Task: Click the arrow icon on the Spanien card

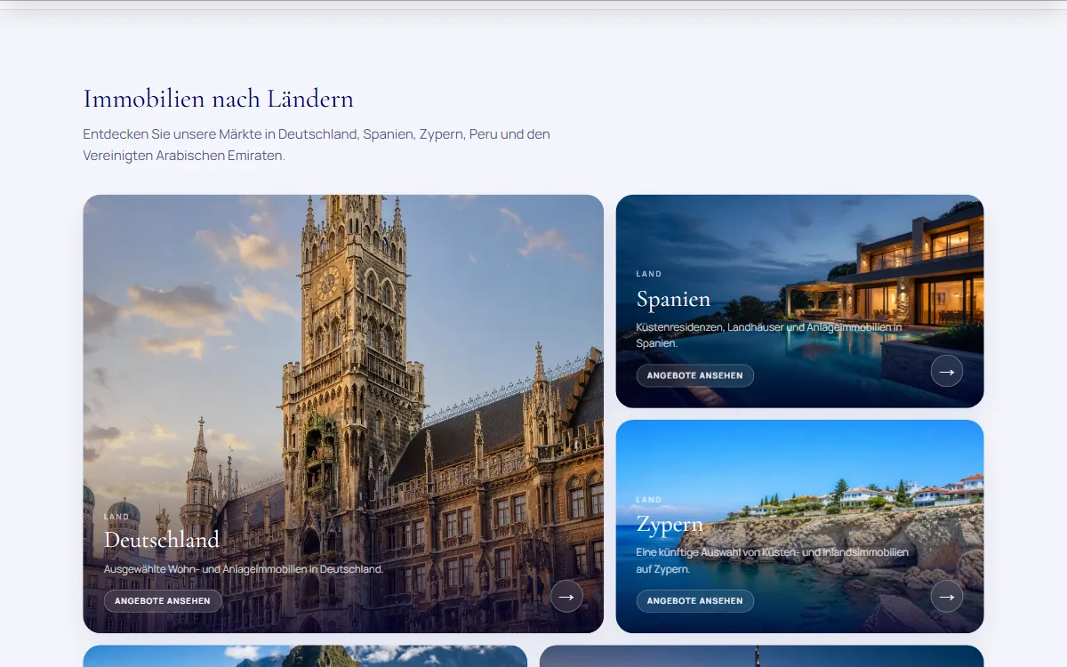Action: coord(947,371)
